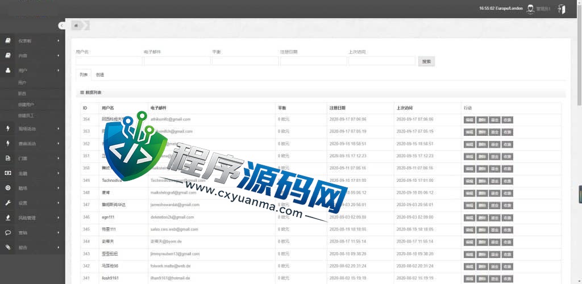Click ID cell 343
The height and width of the screenshot is (284, 582).
pyautogui.click(x=86, y=254)
